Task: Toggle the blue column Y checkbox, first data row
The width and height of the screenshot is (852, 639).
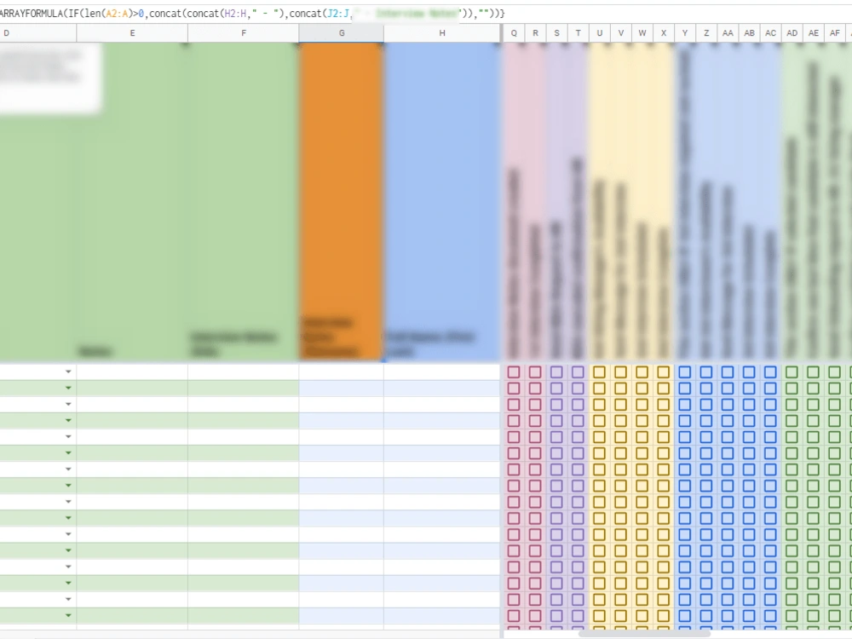Action: pos(685,372)
